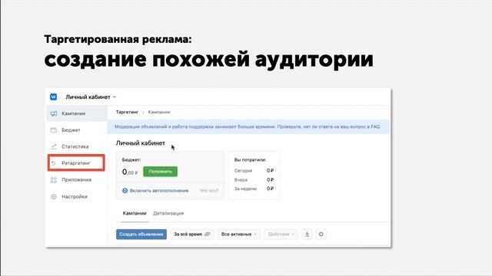Open Кампании in the sidebar
Viewport: 492px width, 276px height.
click(77, 113)
